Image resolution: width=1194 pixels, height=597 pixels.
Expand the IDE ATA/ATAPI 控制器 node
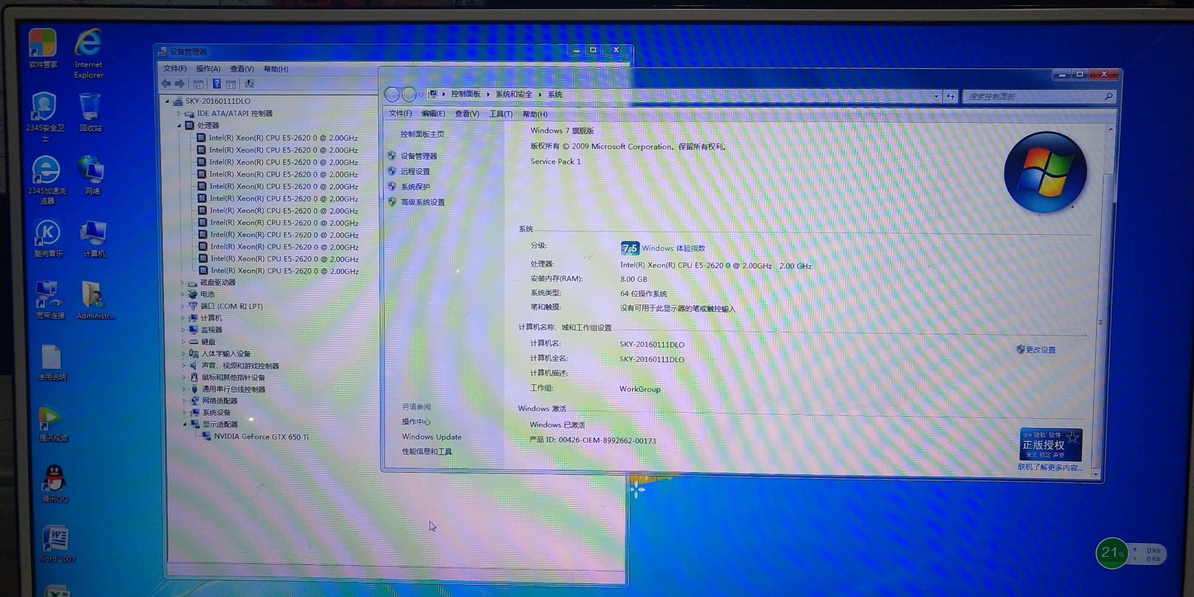pyautogui.click(x=179, y=113)
